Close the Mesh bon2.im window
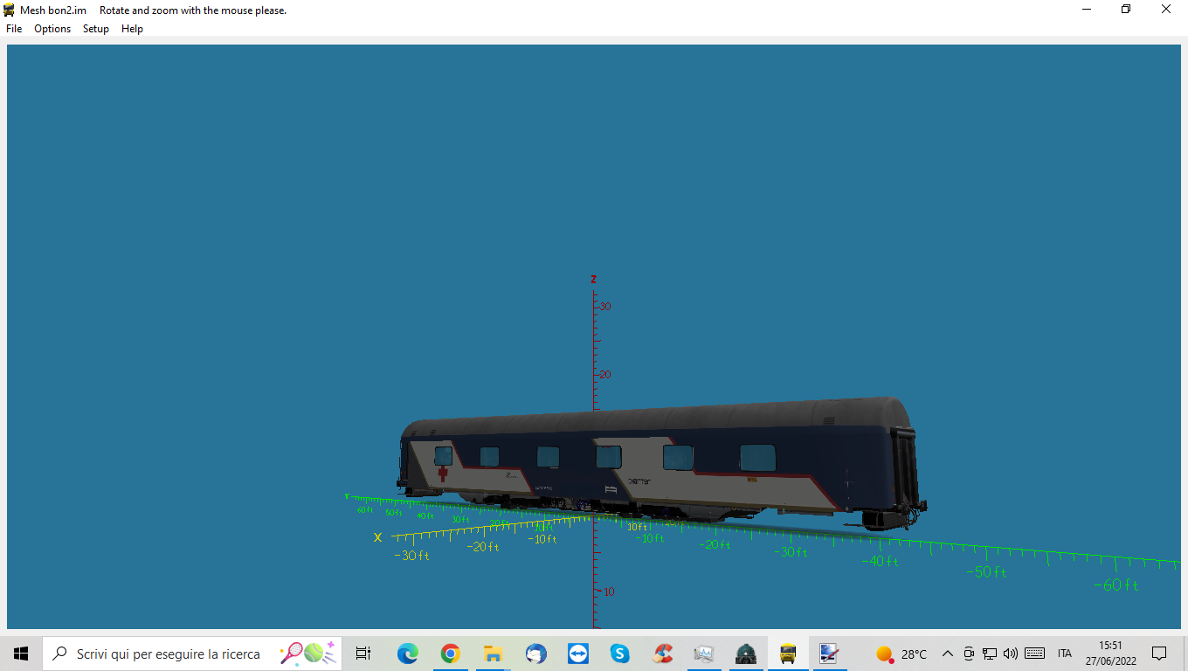The height and width of the screenshot is (671, 1188). (x=1166, y=10)
